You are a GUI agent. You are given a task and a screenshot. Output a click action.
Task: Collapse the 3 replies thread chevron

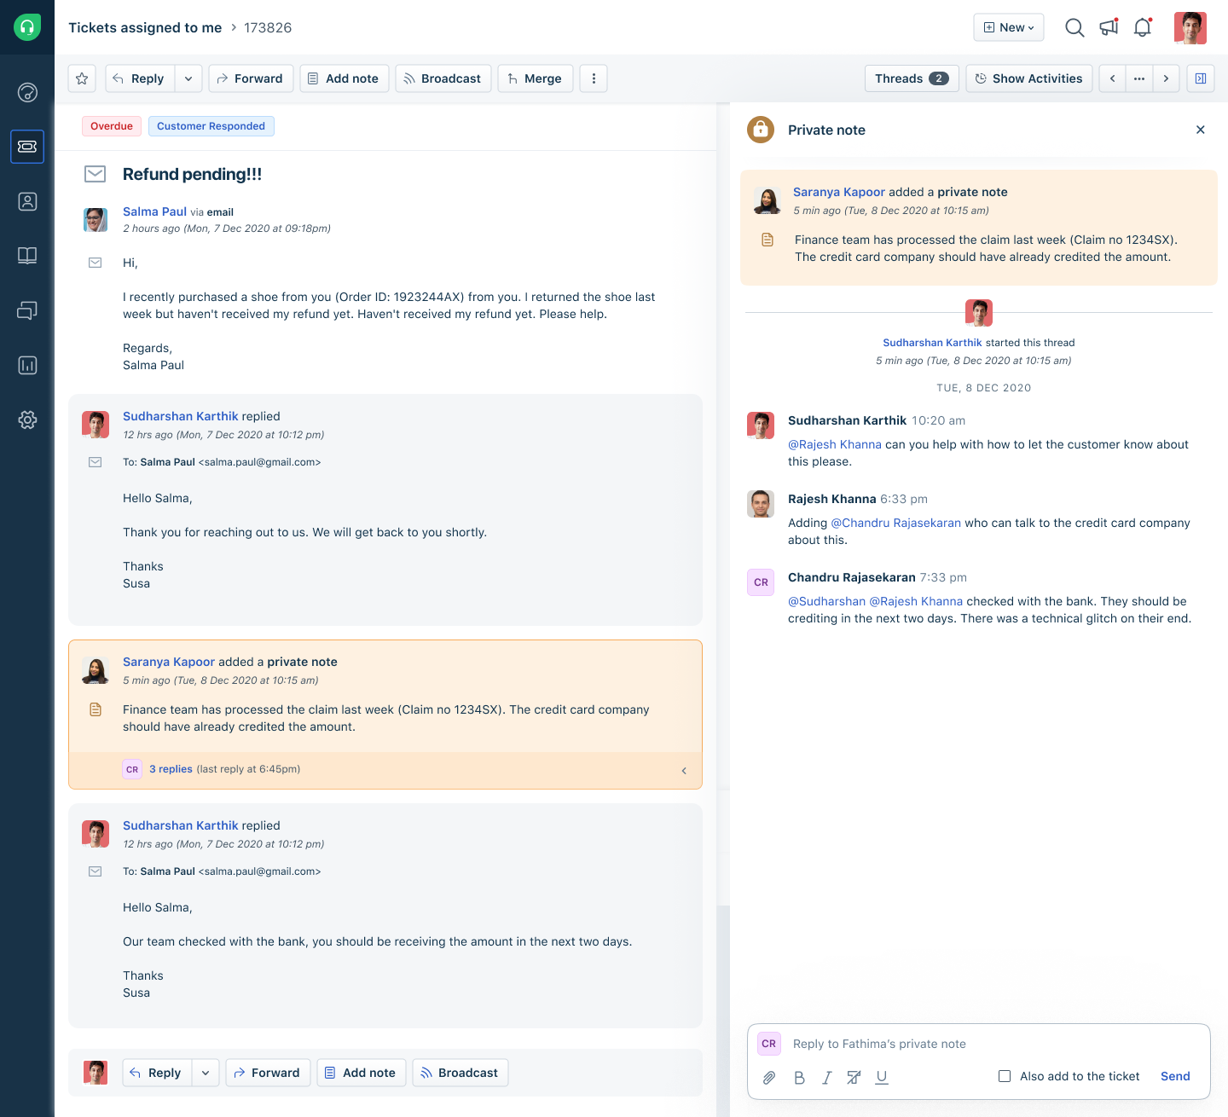click(684, 771)
